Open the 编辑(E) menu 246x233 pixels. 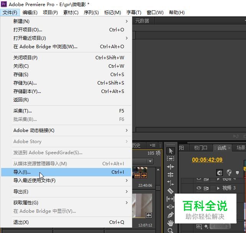click(x=30, y=13)
